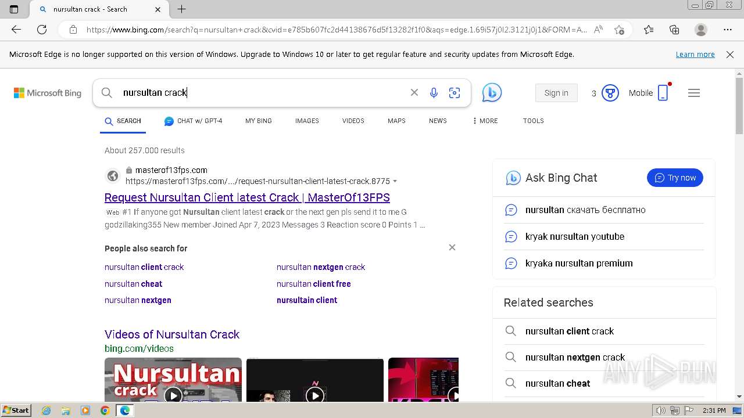744x418 pixels.
Task: Switch to IMAGES tab
Action: (307, 121)
